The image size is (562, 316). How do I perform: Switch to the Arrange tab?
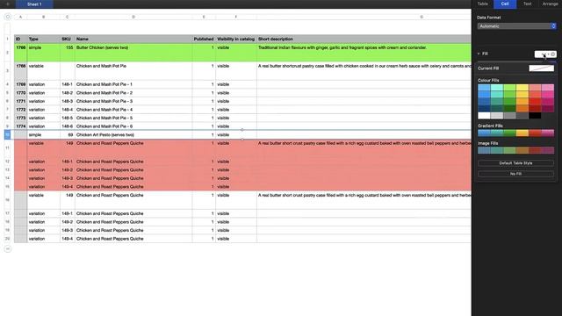(550, 4)
